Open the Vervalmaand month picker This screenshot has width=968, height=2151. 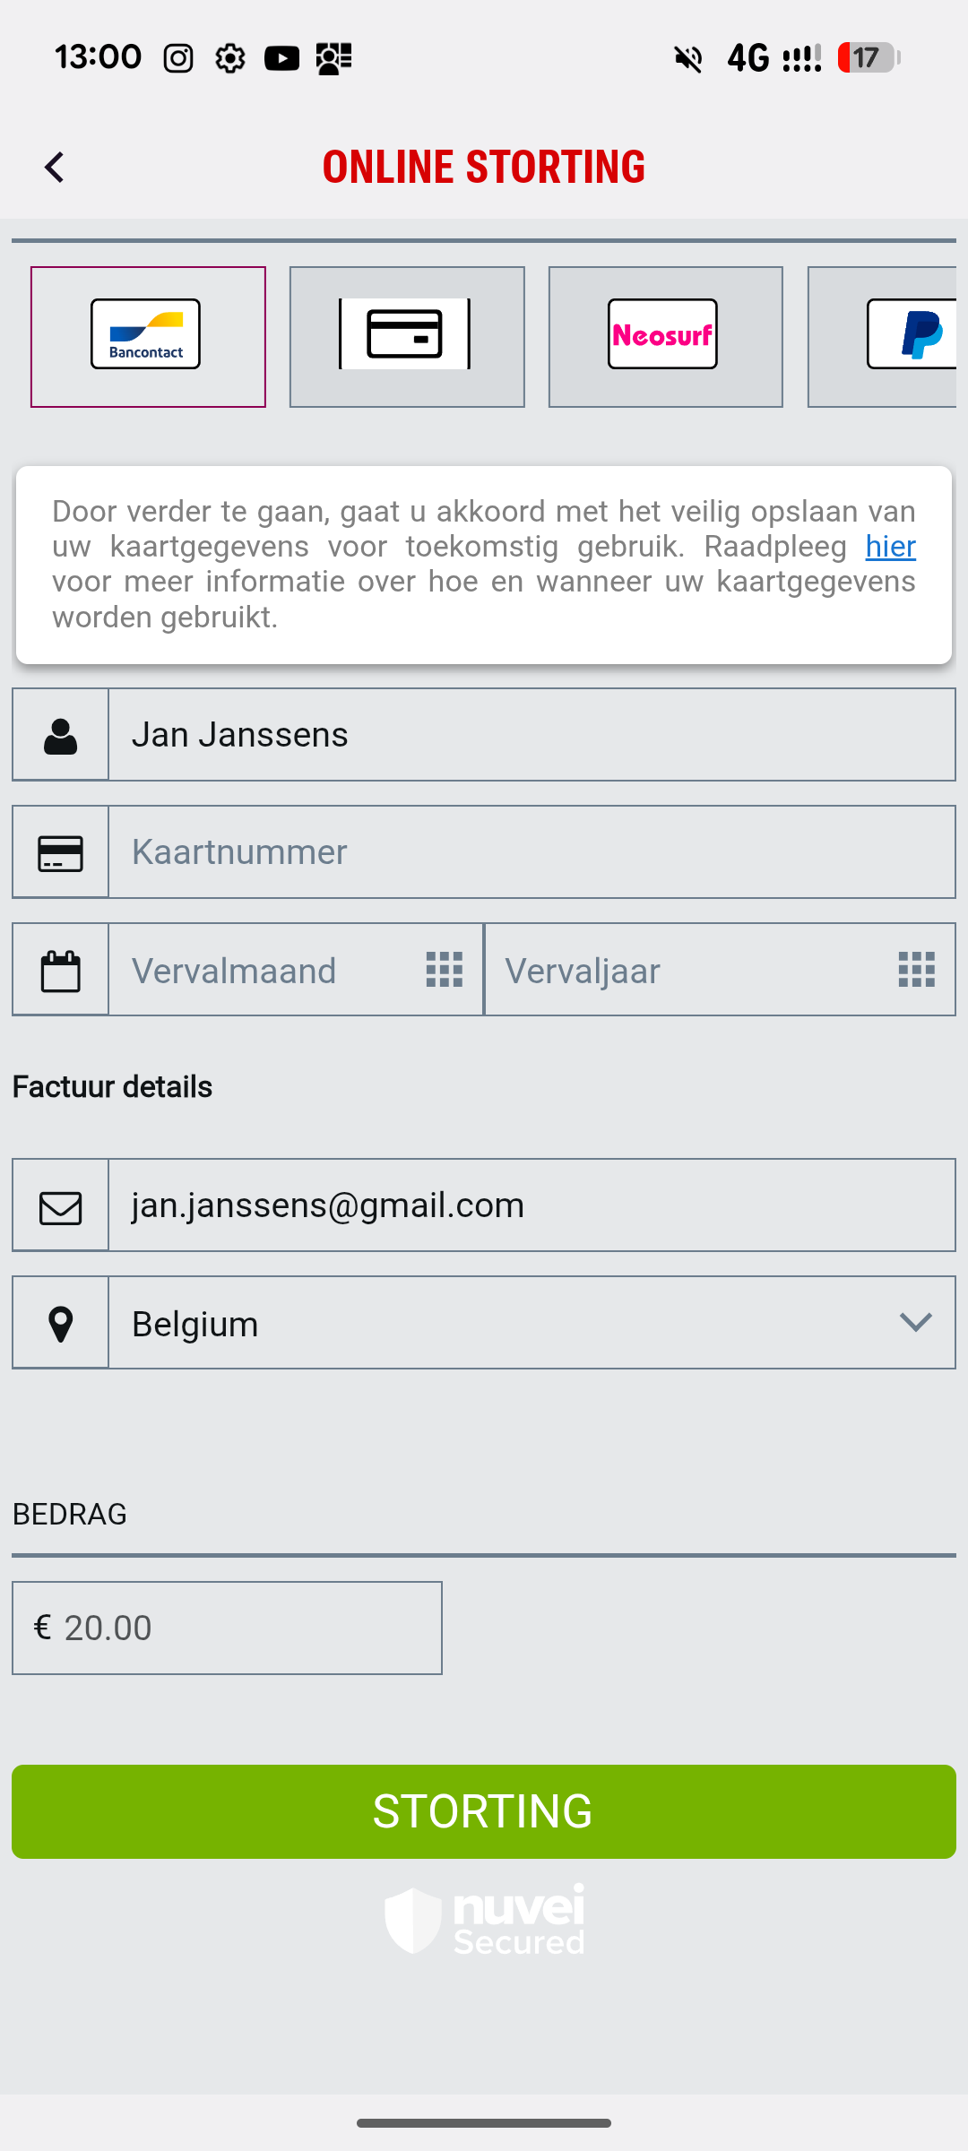pyautogui.click(x=296, y=971)
